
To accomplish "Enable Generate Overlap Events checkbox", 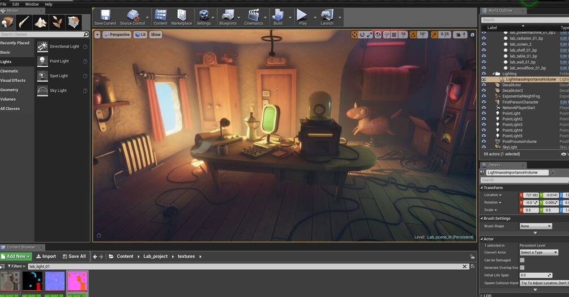I will pos(522,268).
